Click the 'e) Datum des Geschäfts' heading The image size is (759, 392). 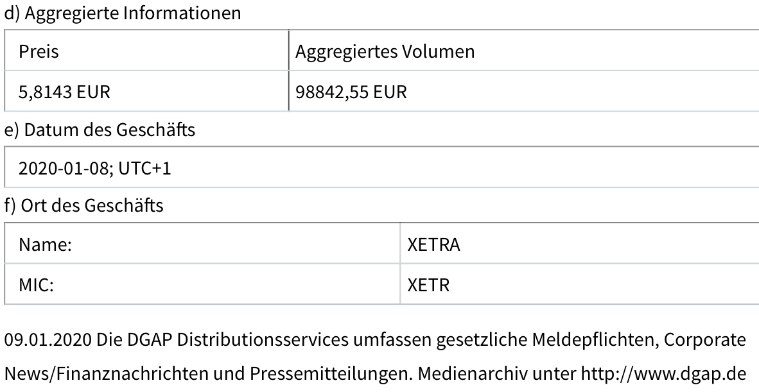[x=100, y=130]
